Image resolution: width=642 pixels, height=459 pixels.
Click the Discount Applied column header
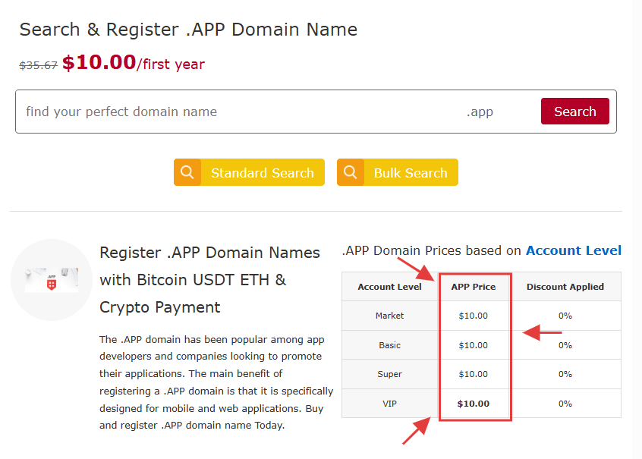pyautogui.click(x=565, y=286)
